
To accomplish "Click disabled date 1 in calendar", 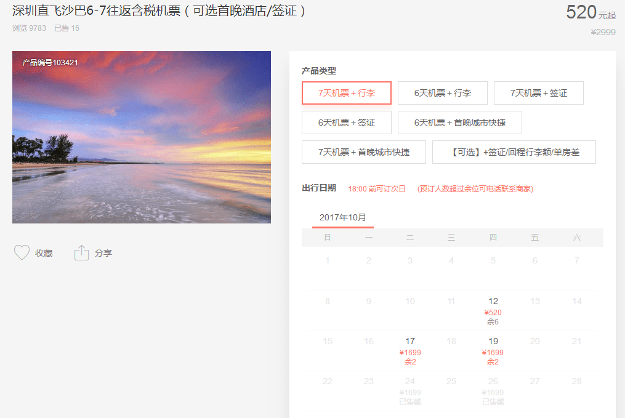I will 327,260.
